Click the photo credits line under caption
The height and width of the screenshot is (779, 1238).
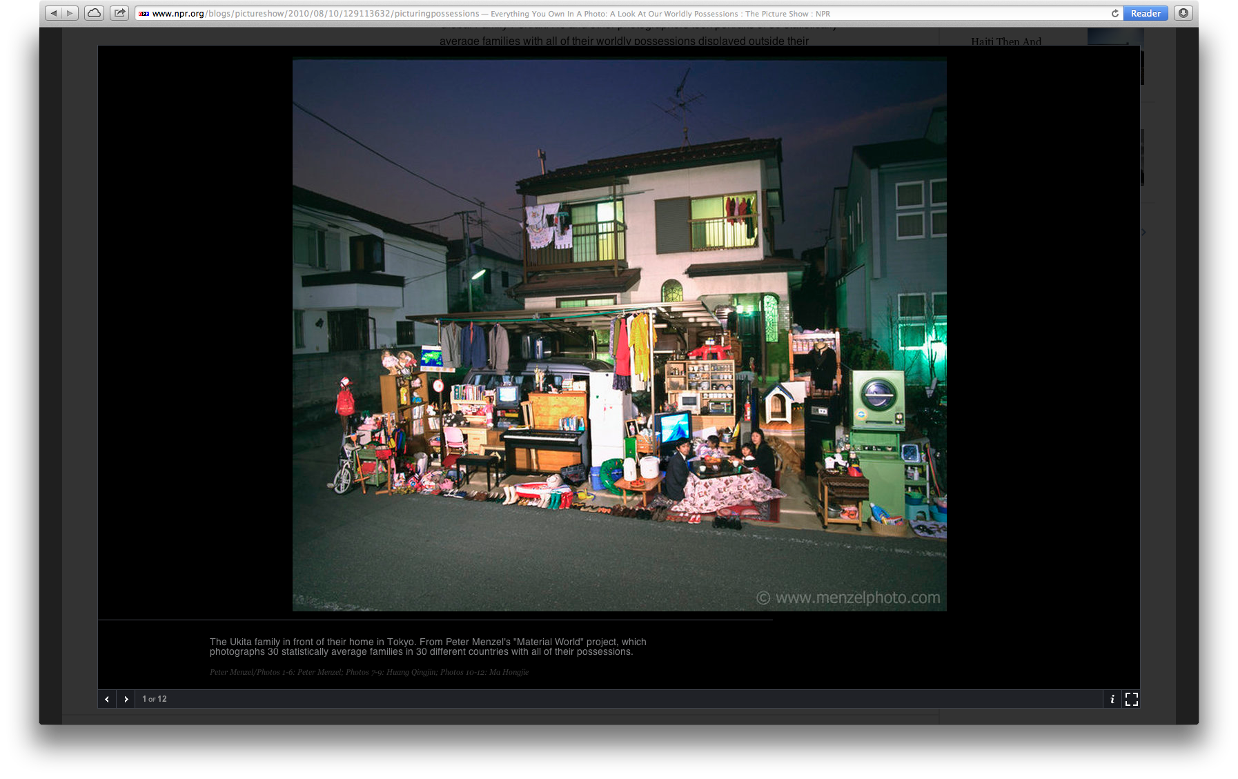pyautogui.click(x=369, y=672)
